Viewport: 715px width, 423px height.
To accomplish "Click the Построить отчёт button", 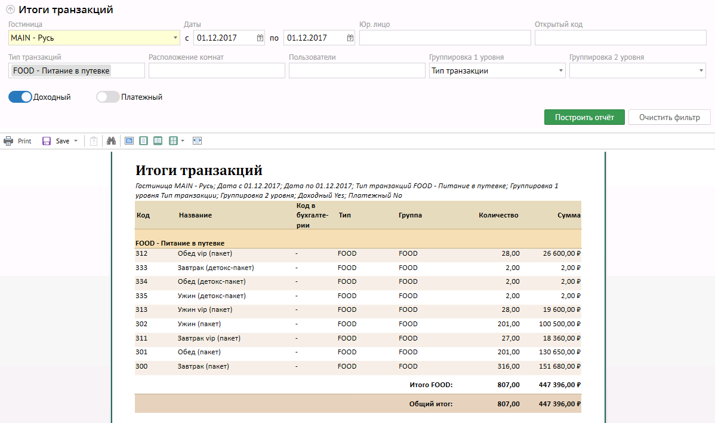I will click(x=584, y=117).
